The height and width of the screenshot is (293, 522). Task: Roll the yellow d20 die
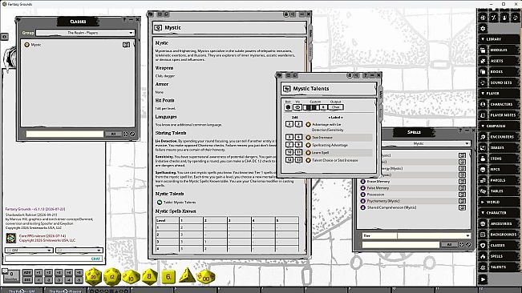[93, 276]
